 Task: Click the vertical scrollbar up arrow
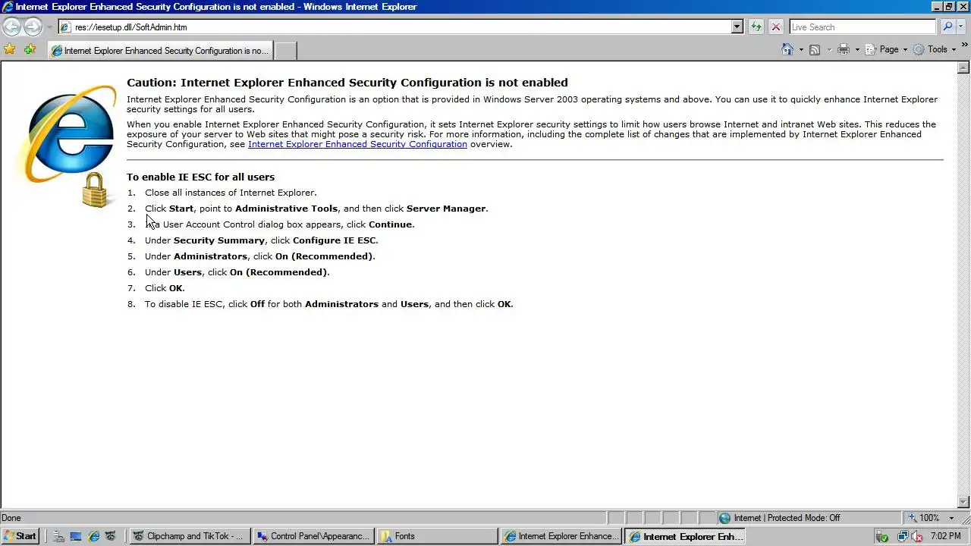[964, 67]
